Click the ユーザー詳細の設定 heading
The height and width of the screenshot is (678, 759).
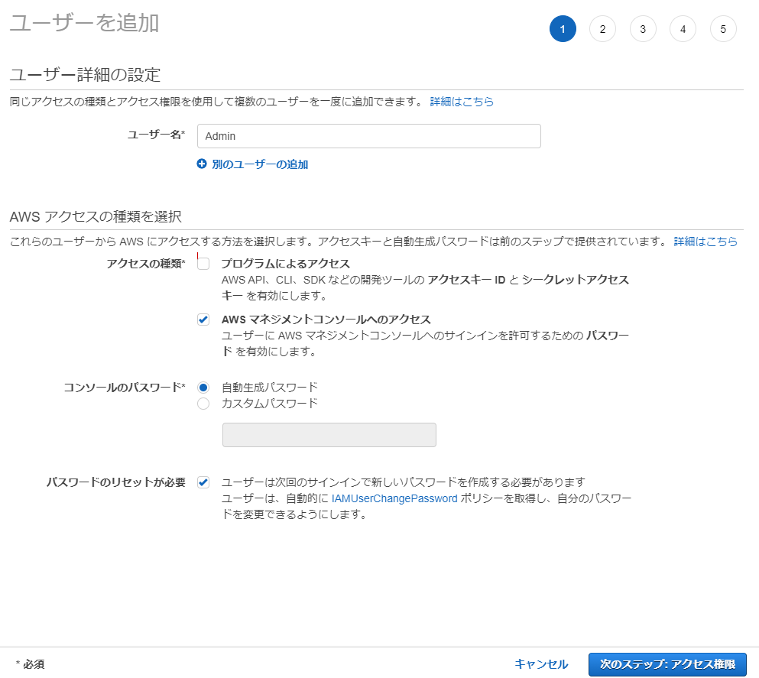[85, 75]
